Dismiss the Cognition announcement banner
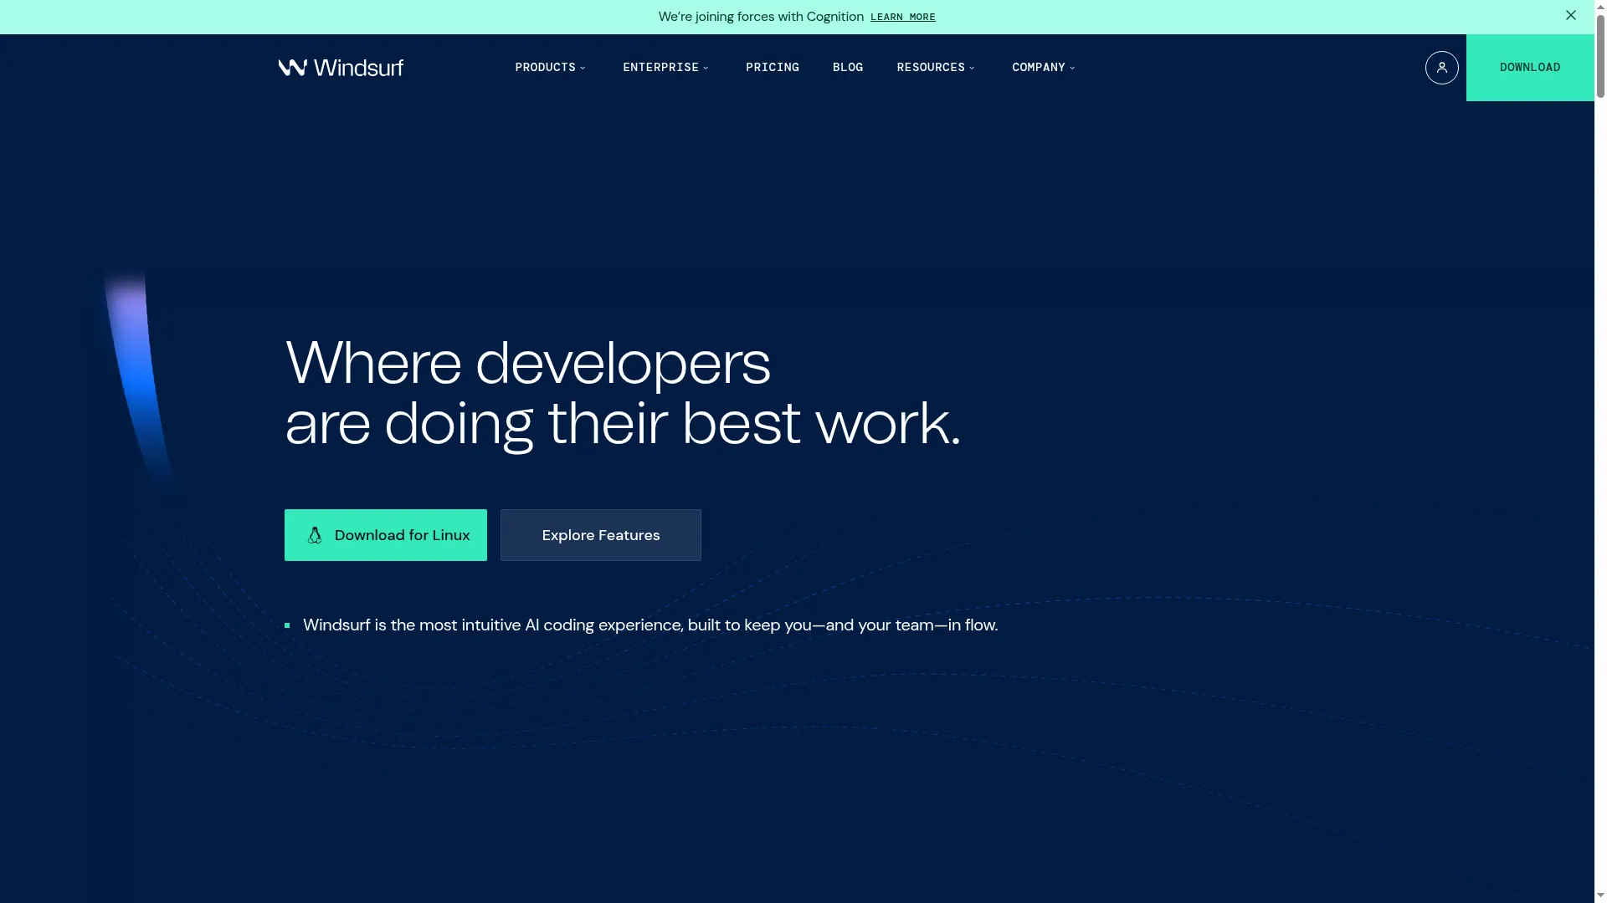The image size is (1607, 903). tap(1570, 16)
